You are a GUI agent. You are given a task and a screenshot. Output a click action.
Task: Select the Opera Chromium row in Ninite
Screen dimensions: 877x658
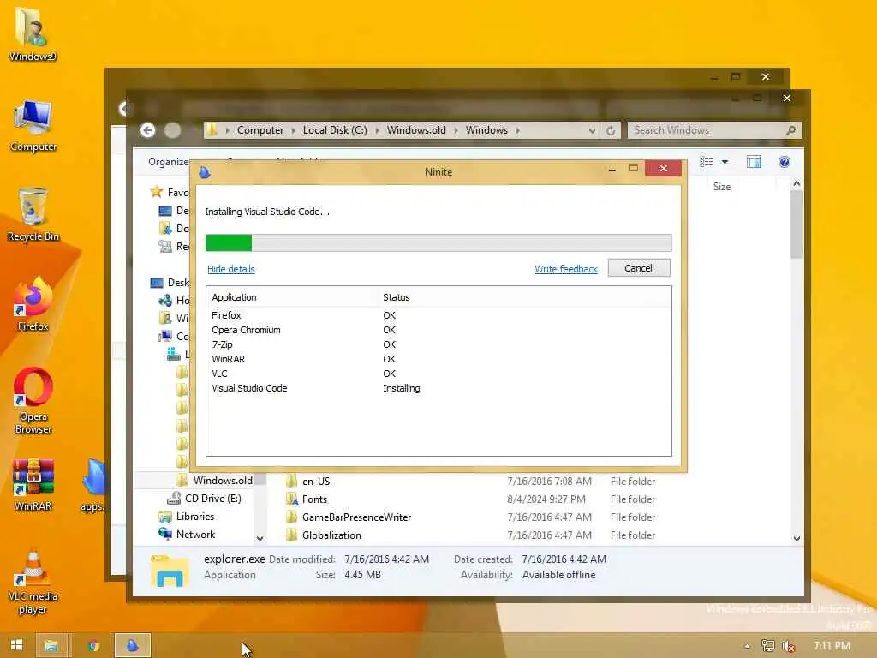[438, 330]
